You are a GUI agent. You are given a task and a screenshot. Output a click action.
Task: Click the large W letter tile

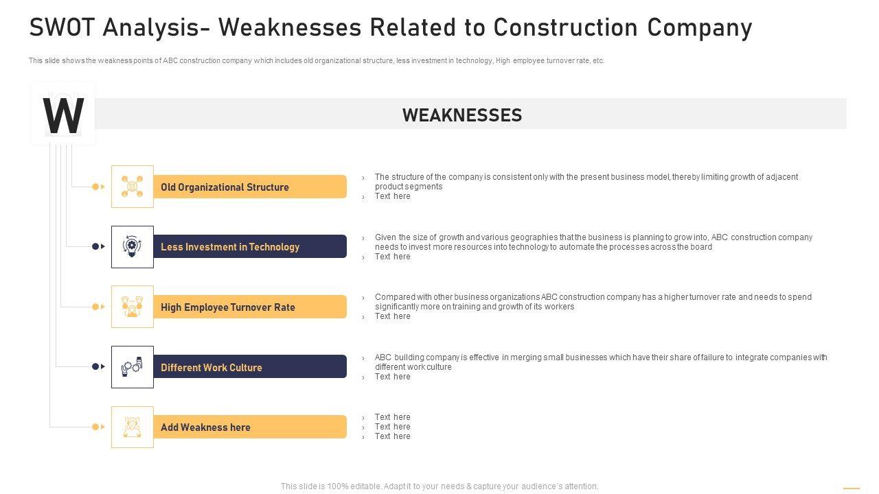tap(63, 115)
